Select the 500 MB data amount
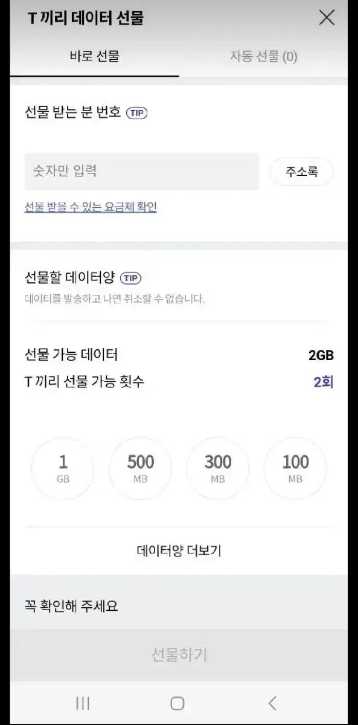The width and height of the screenshot is (358, 725). [x=140, y=469]
